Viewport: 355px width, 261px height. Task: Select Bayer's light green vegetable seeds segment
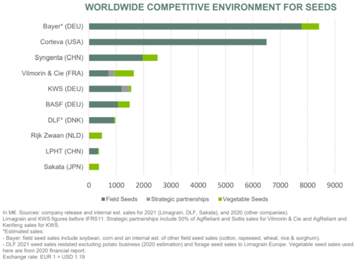click(310, 26)
